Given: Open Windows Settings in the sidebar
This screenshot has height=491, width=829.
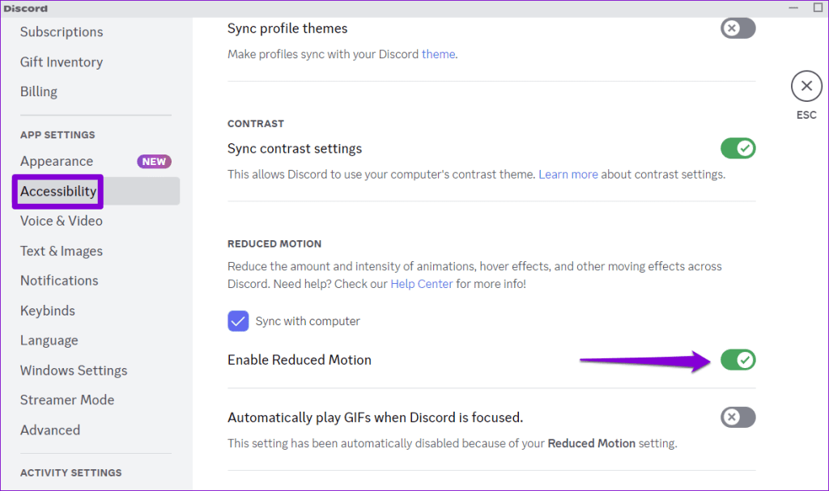Looking at the screenshot, I should click(x=73, y=370).
